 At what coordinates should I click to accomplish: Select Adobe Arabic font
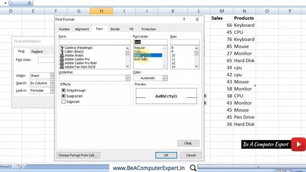[x=74, y=55]
